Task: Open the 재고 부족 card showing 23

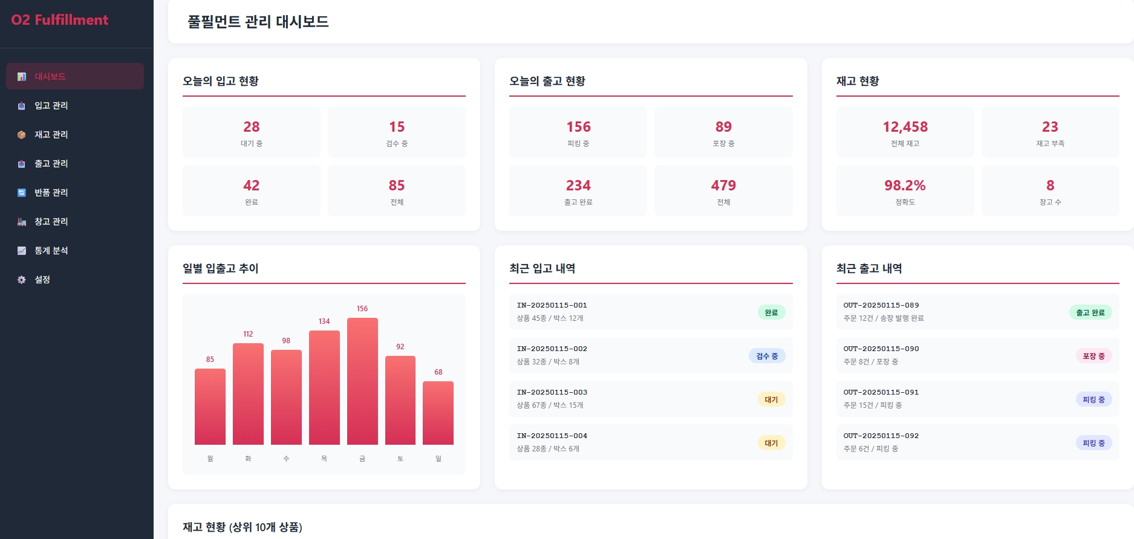Action: pos(1049,132)
